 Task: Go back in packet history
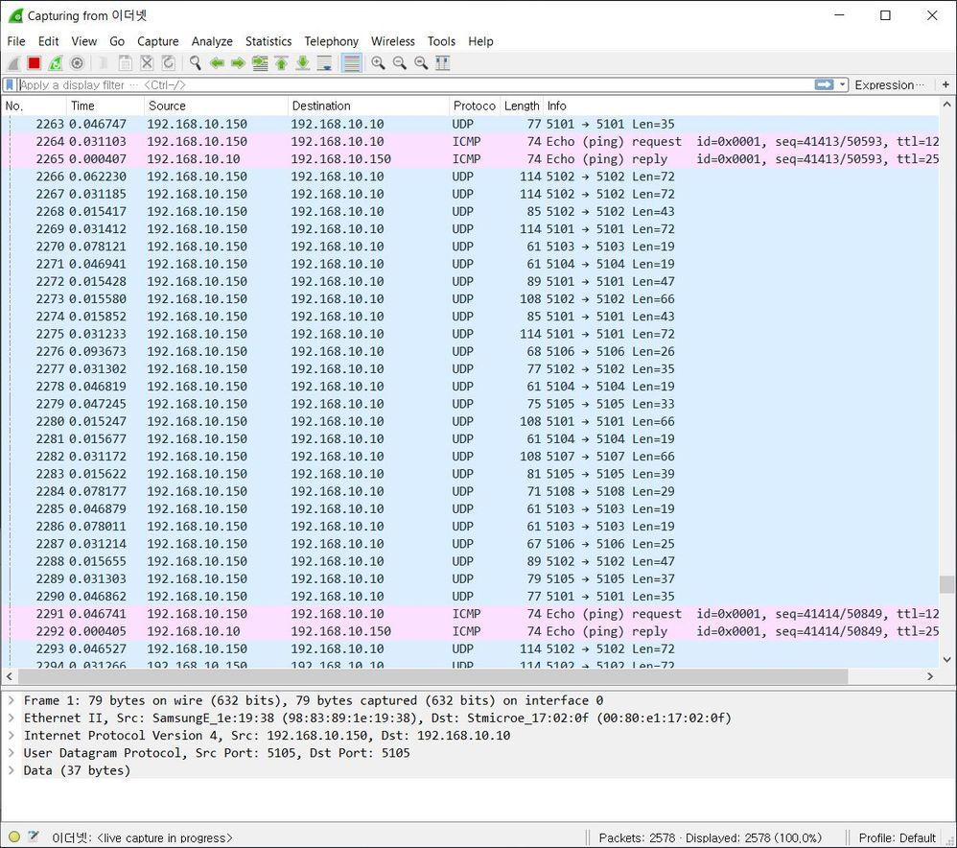(x=217, y=63)
